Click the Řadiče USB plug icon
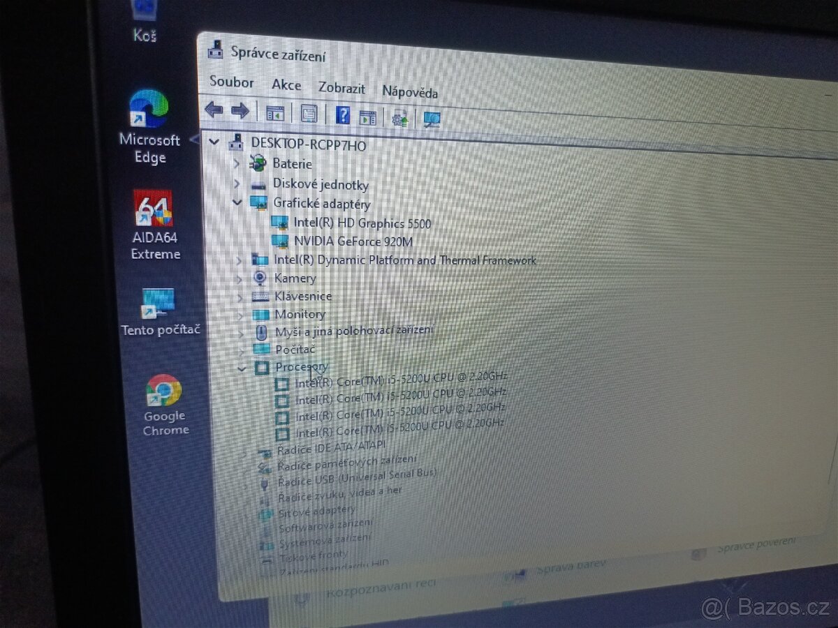The image size is (838, 628). (x=265, y=483)
